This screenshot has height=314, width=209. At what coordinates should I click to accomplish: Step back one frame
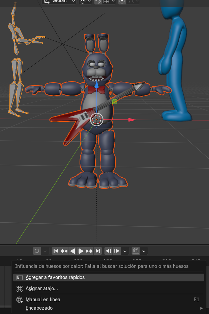[109, 251]
